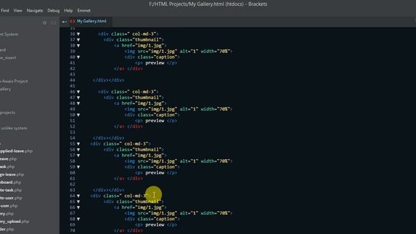
Task: Open the board.php file in sidebar
Action: point(10,182)
